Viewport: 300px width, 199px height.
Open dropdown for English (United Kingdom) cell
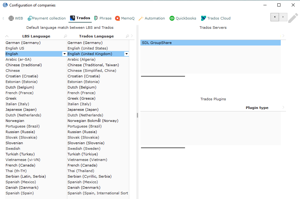tap(126, 54)
